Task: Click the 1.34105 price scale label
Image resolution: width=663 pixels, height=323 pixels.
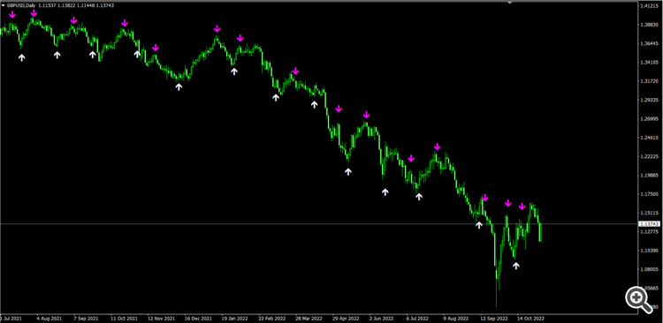Action: point(649,63)
